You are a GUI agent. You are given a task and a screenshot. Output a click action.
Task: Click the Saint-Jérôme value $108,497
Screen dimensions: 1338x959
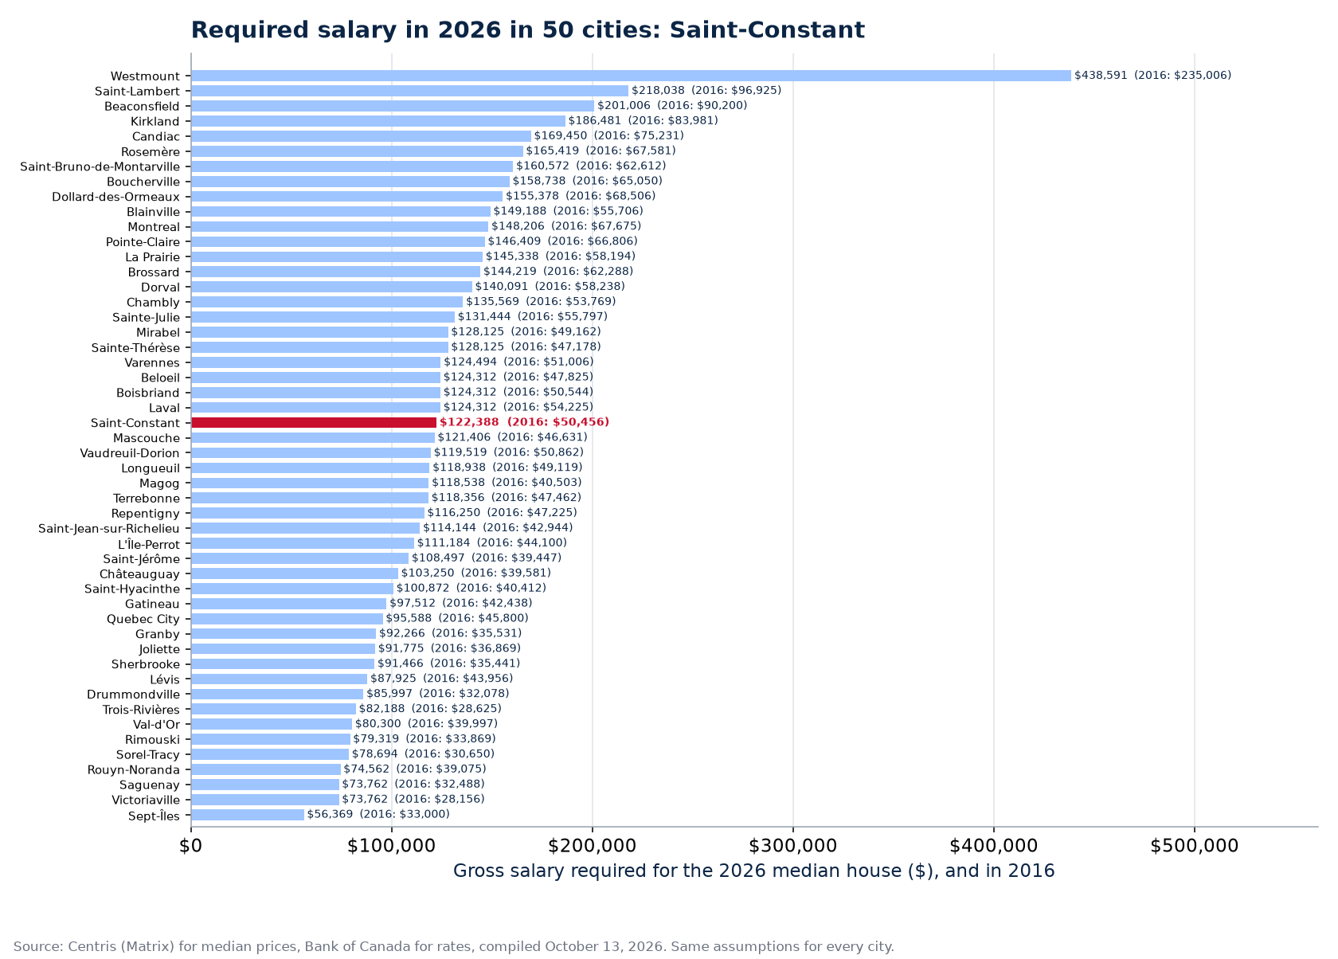pos(487,558)
